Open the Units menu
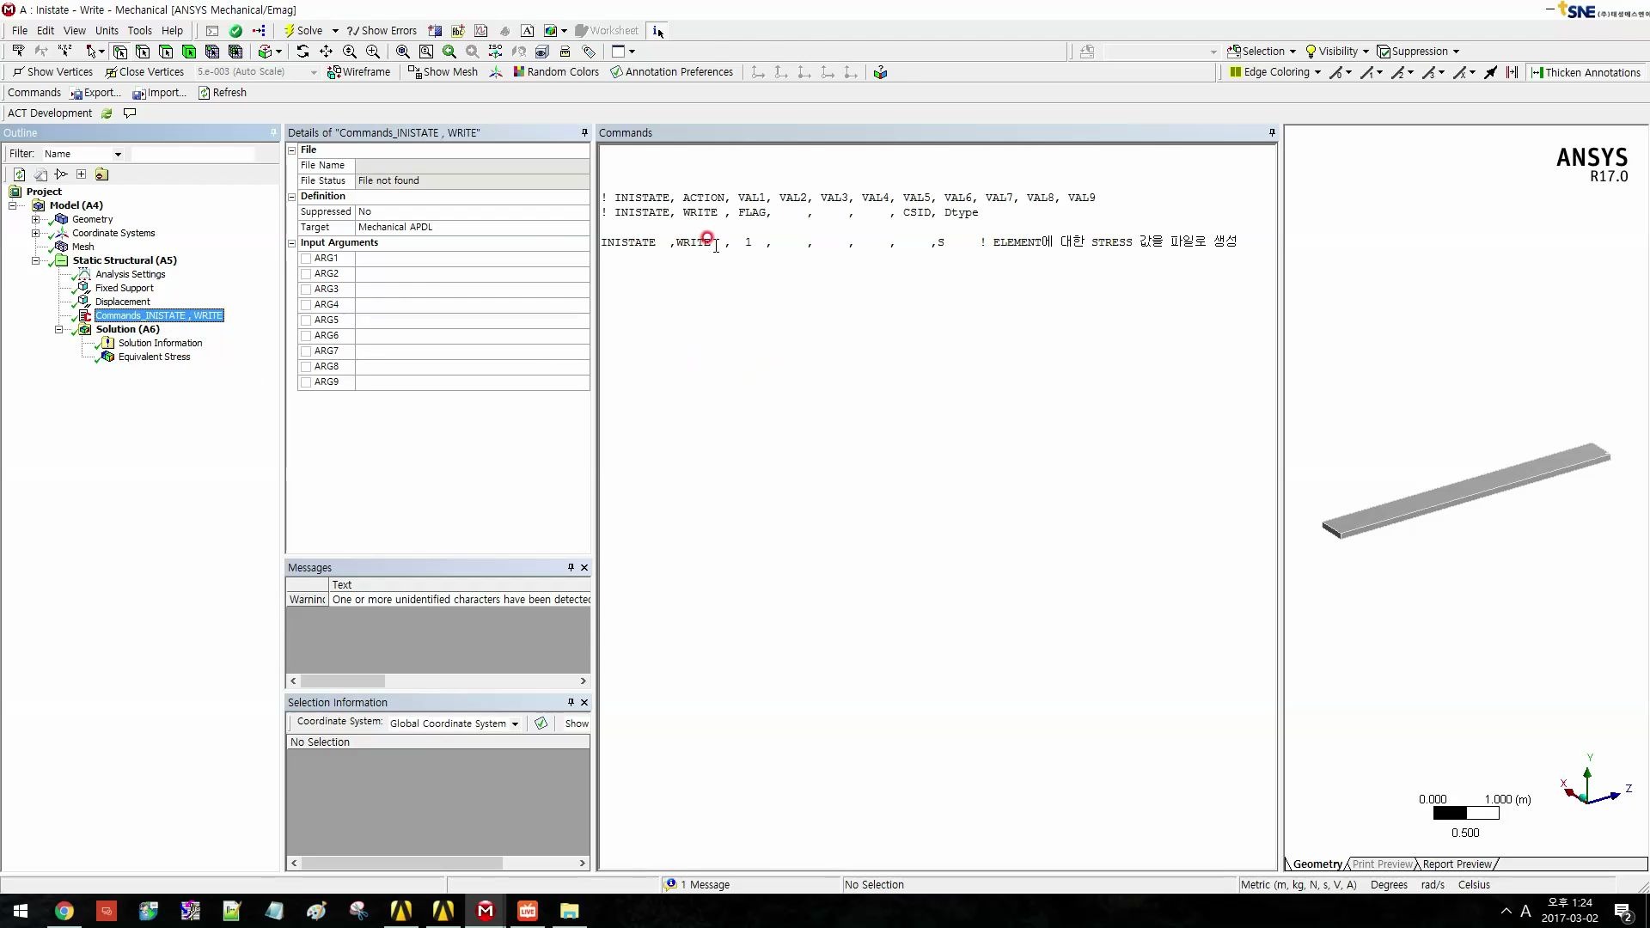 (106, 30)
